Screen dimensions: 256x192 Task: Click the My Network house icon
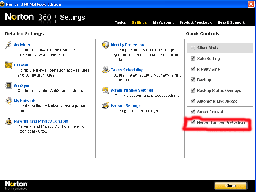coord(9,101)
